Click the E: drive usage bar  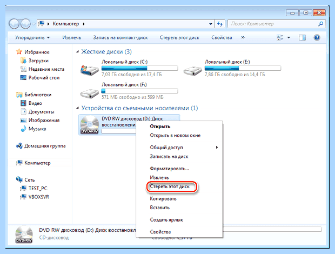coord(243,68)
